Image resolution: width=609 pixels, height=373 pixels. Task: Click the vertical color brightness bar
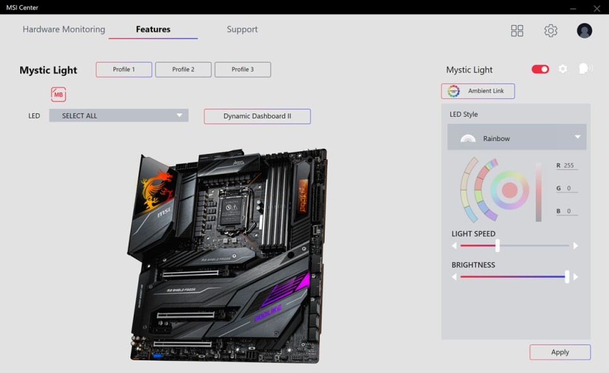[x=538, y=192]
